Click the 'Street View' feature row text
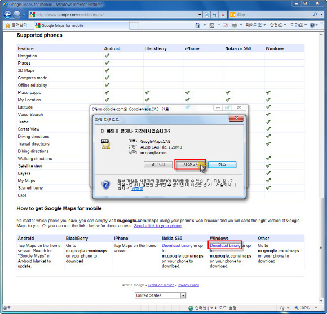 [x=29, y=129]
